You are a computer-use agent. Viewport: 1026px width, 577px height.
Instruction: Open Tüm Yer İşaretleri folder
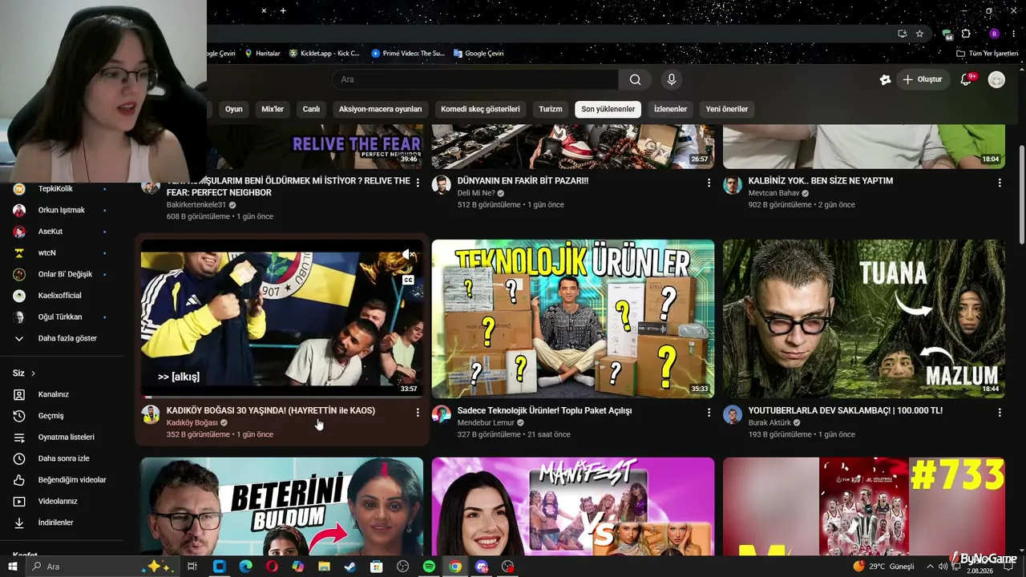point(988,54)
